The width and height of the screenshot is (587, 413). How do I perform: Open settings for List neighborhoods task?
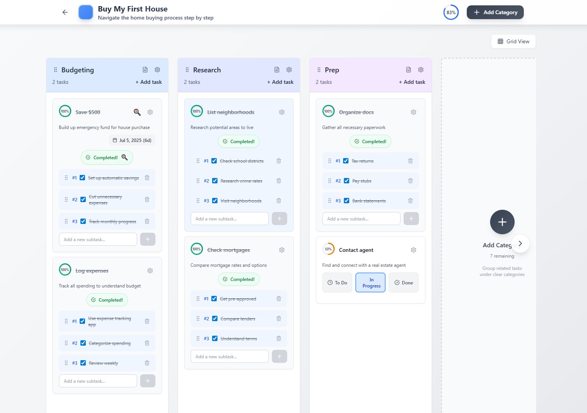coord(282,112)
